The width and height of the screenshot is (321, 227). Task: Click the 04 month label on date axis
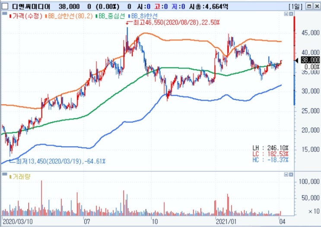[282, 221]
